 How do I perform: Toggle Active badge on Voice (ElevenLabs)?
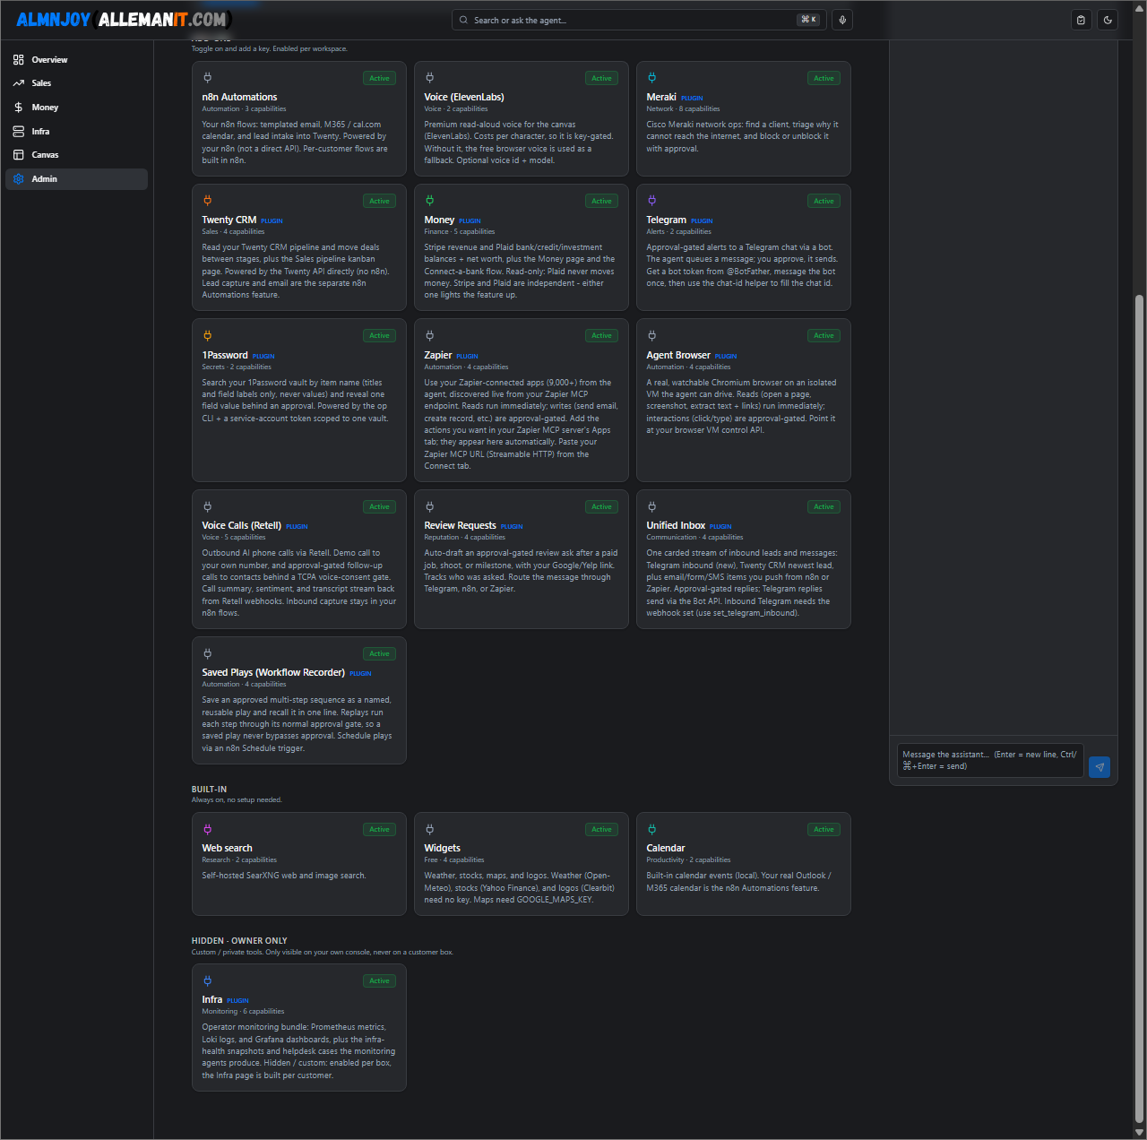pyautogui.click(x=602, y=78)
